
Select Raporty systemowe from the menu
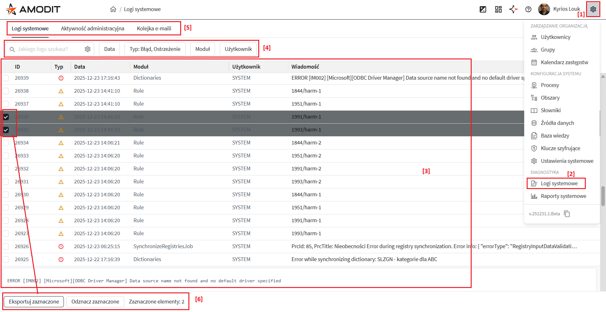coord(563,196)
